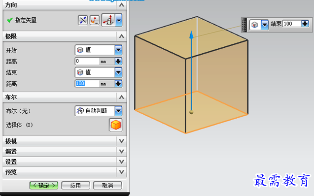Open the floating 结束 field options arrow

click(305, 24)
